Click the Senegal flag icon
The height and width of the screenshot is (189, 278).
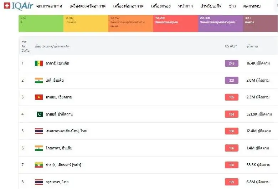(x=39, y=63)
